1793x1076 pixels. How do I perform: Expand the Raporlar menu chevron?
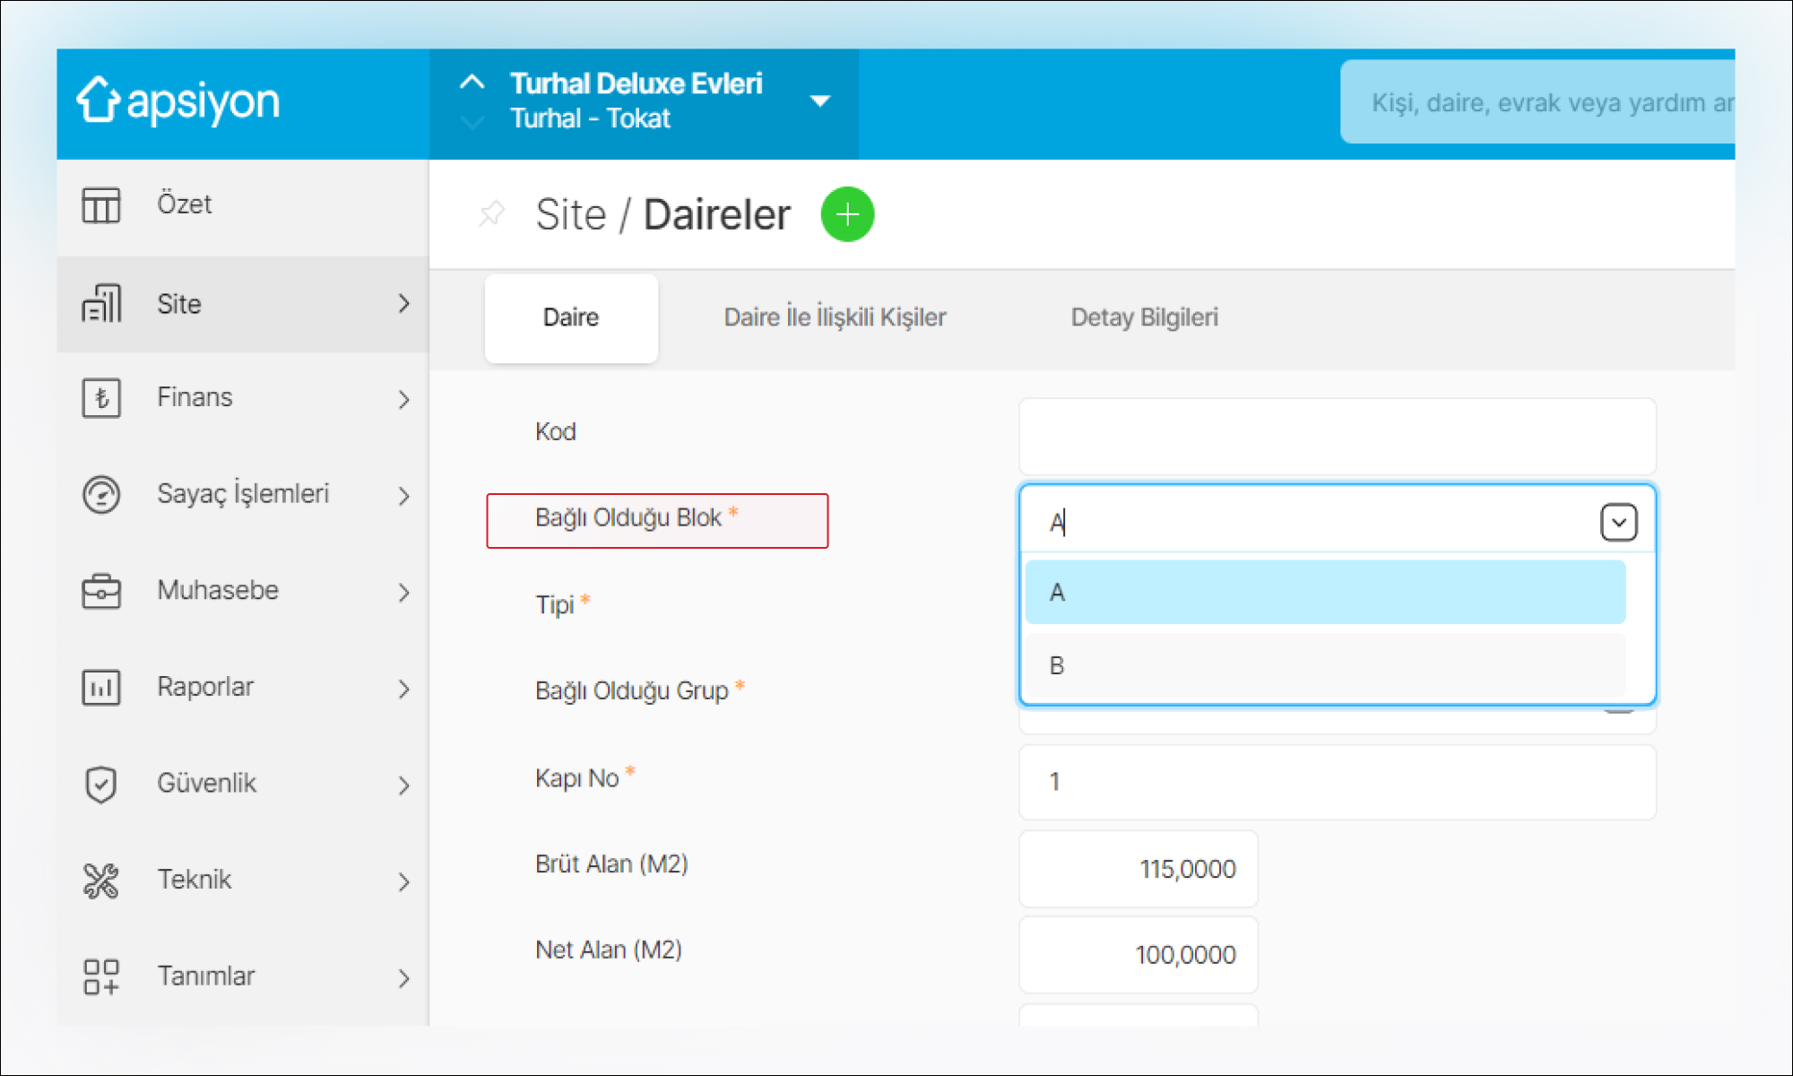coord(403,689)
